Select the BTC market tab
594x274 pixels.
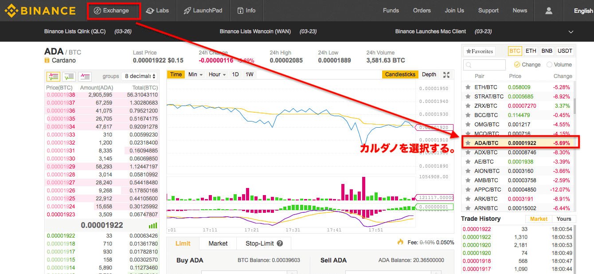coord(515,51)
